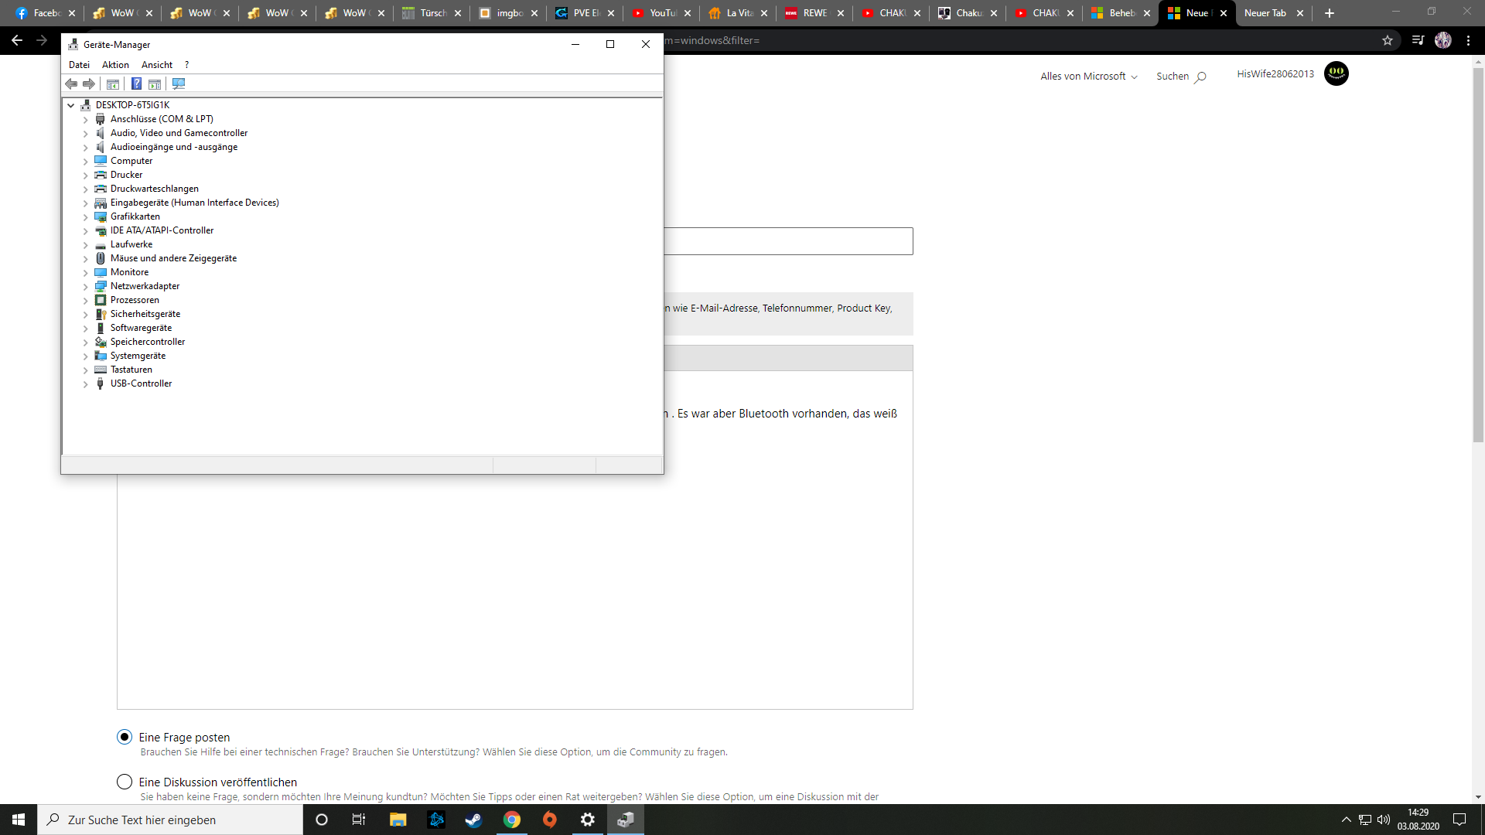Click the scan for hardware changes monitor icon
This screenshot has height=835, width=1485.
pyautogui.click(x=179, y=83)
